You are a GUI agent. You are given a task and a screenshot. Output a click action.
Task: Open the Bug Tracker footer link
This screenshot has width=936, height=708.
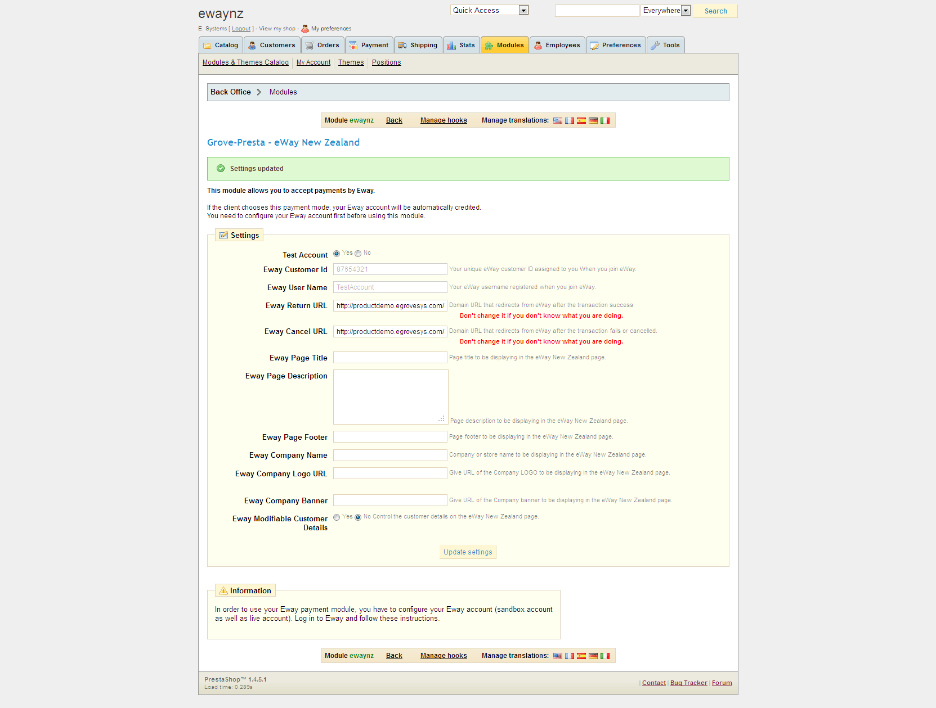point(689,683)
